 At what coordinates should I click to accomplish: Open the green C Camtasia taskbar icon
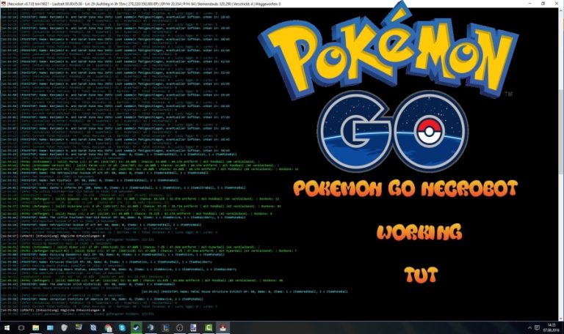(209, 327)
